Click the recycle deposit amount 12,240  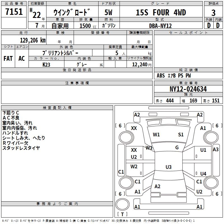click(140, 64)
